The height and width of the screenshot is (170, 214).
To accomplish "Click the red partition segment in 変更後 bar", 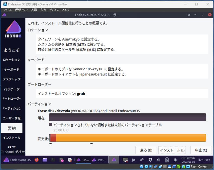I will coord(53,138).
